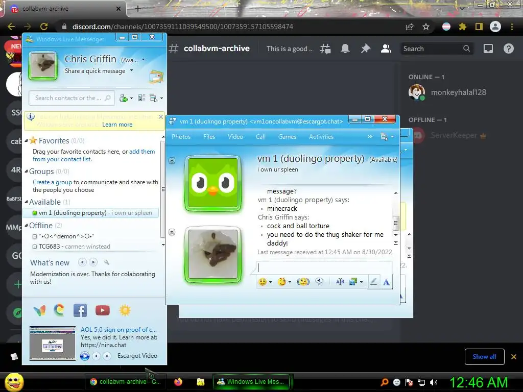Open Chris Griffin status dropdown arrow

(144, 60)
